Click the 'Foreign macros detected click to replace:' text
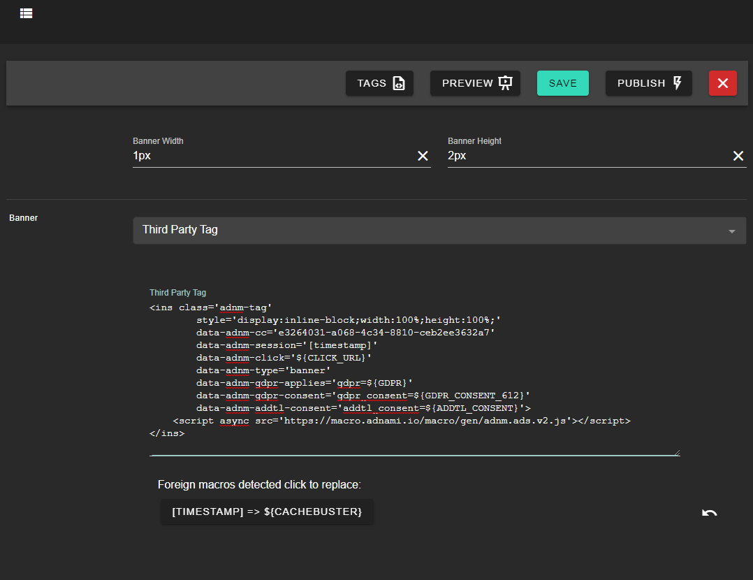 coord(259,484)
